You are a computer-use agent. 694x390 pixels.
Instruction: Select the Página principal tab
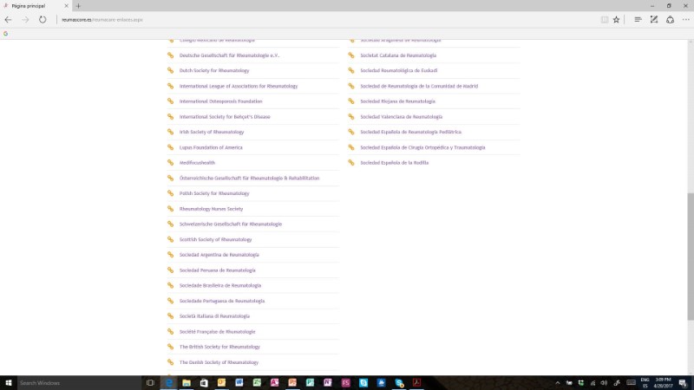point(36,6)
